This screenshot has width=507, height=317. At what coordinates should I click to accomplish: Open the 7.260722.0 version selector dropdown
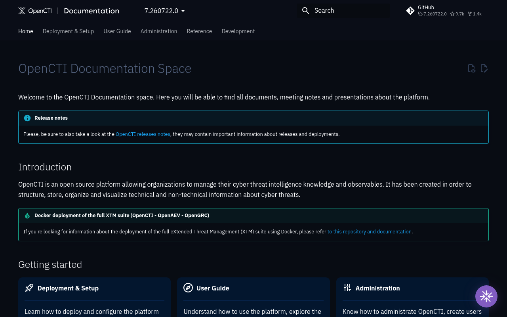tap(164, 11)
